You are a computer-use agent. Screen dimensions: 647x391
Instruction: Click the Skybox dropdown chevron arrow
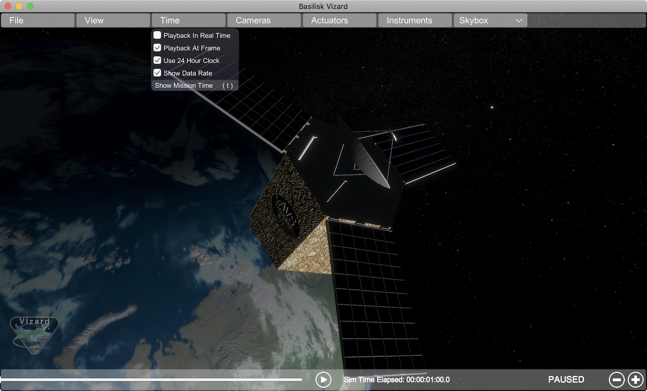point(518,21)
